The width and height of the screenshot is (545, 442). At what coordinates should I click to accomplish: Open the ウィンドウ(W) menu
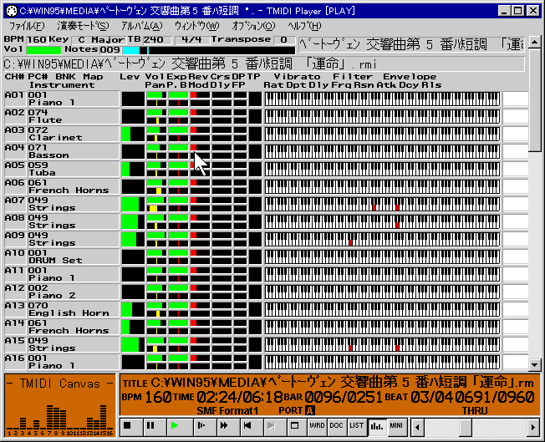coord(196,26)
